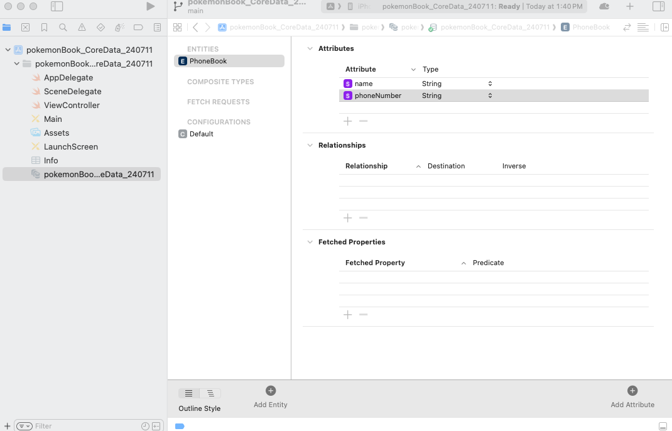Select the pokemonBoo...eData_240711 data model file
Screen dimensions: 672x431
click(x=82, y=174)
